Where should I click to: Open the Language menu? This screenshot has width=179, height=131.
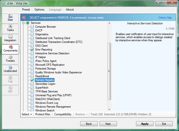(x=55, y=9)
